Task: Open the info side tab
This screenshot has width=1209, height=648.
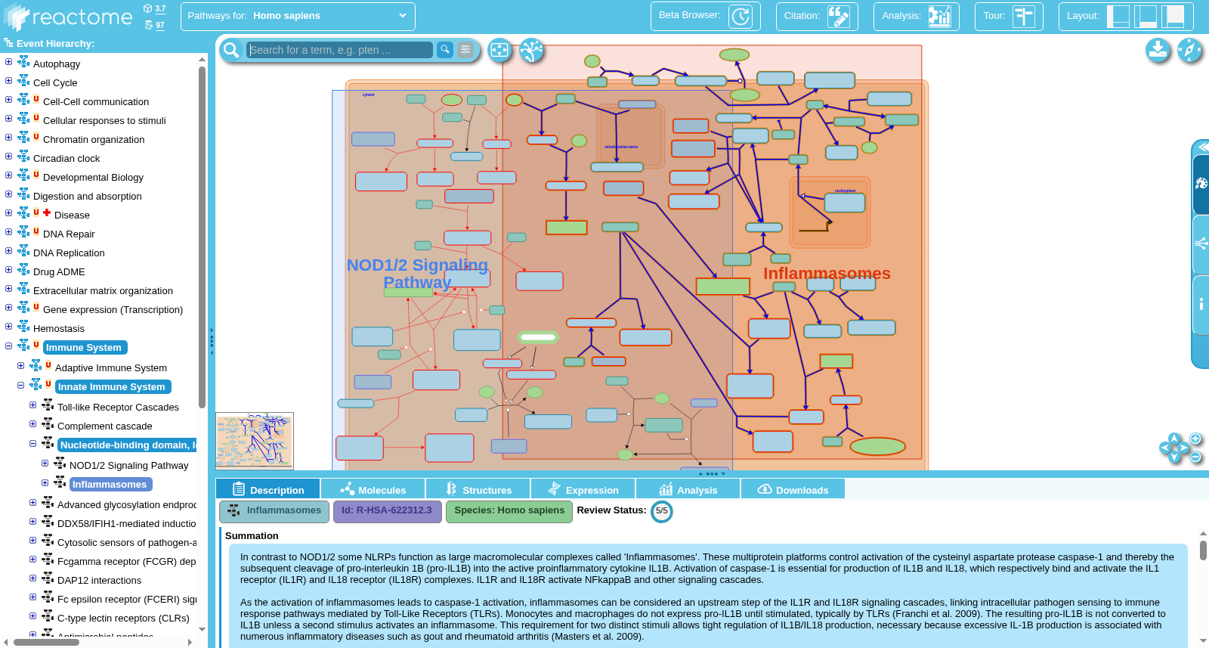Action: point(1201,304)
